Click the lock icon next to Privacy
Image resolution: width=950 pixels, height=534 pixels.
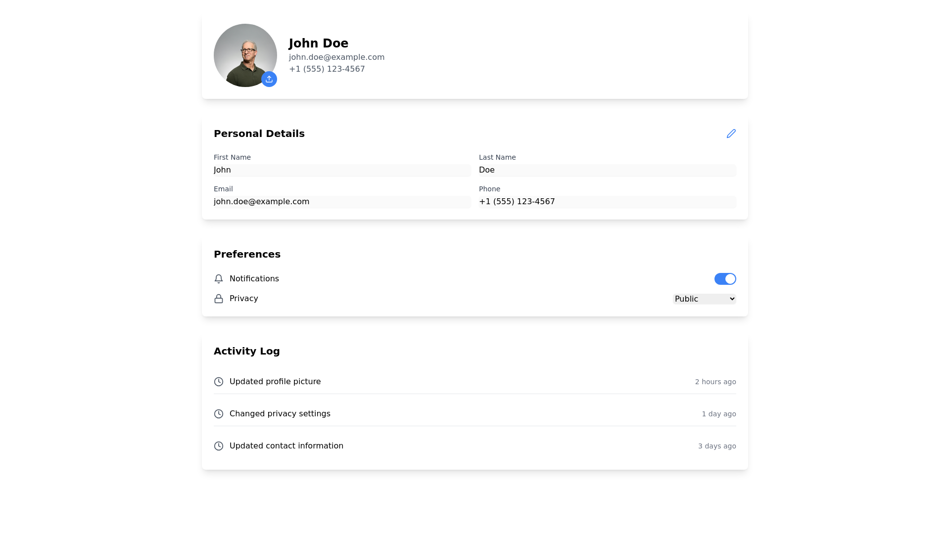click(218, 299)
